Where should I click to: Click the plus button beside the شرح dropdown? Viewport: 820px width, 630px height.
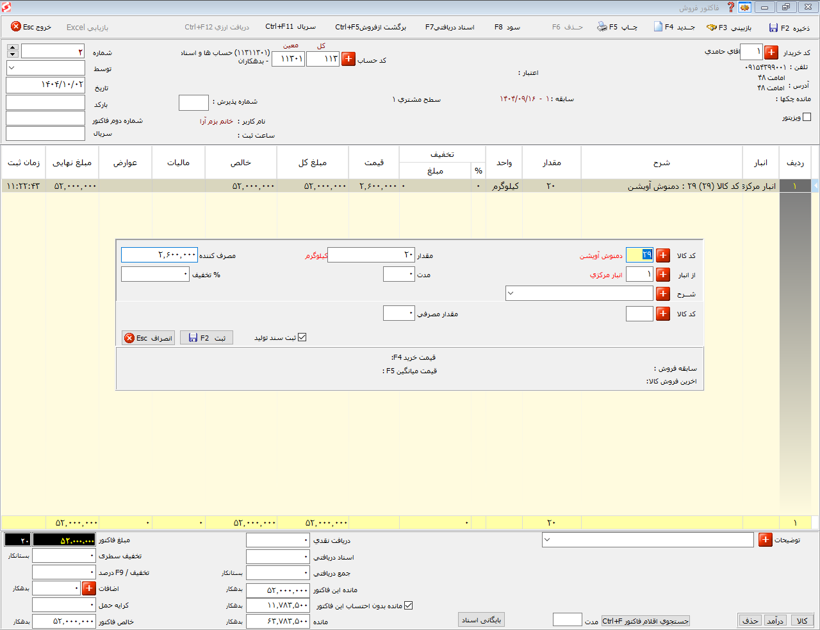[x=663, y=294]
